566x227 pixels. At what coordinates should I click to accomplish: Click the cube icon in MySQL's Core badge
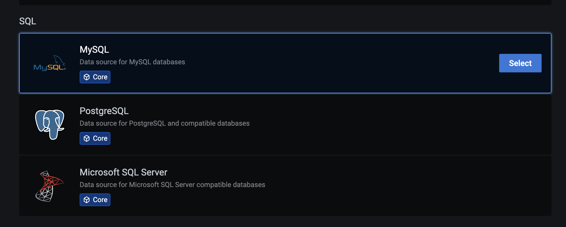point(87,77)
